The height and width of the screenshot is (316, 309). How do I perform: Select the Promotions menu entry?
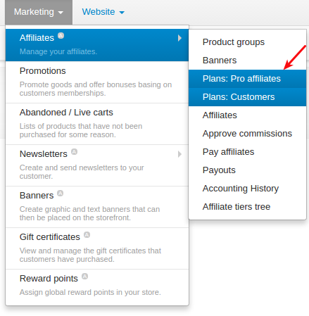pyautogui.click(x=97, y=82)
